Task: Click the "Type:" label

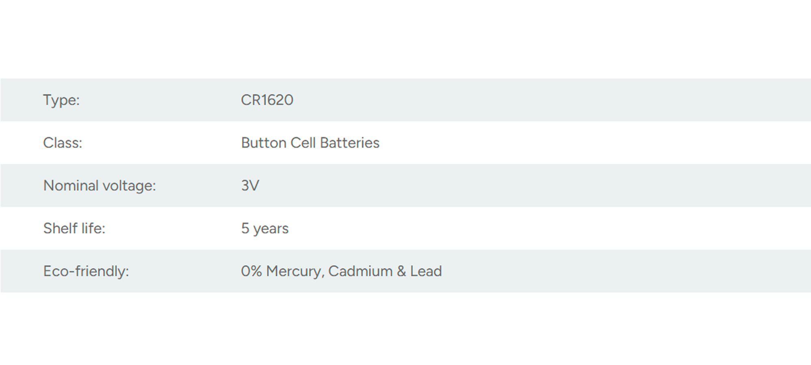Action: tap(61, 100)
